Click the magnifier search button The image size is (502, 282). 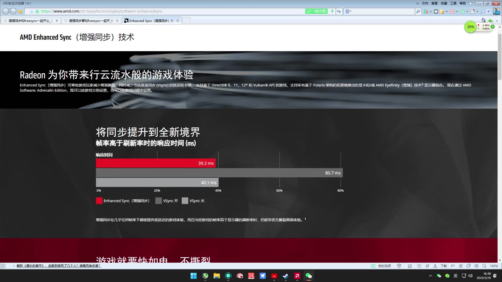(x=418, y=11)
